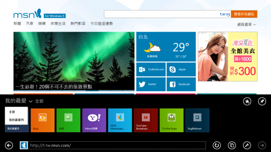Click the forward arrow button
The height and width of the screenshot is (152, 271).
coord(262,145)
